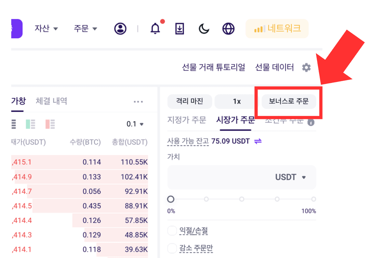Open the 주문 dropdown menu
The image size is (372, 258).
86,29
